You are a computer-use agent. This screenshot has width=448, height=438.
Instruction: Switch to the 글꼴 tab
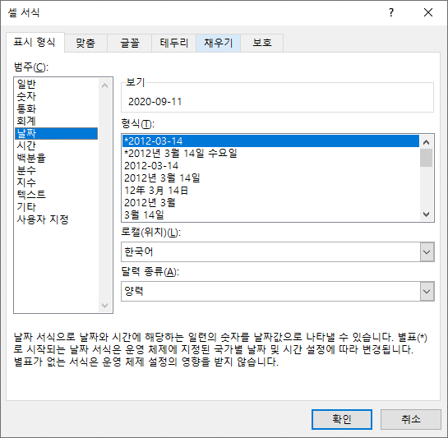click(129, 44)
